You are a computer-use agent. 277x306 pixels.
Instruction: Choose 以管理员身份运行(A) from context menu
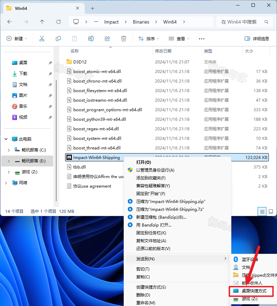point(178,170)
